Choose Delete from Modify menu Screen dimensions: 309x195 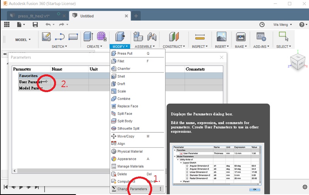(x=138, y=174)
